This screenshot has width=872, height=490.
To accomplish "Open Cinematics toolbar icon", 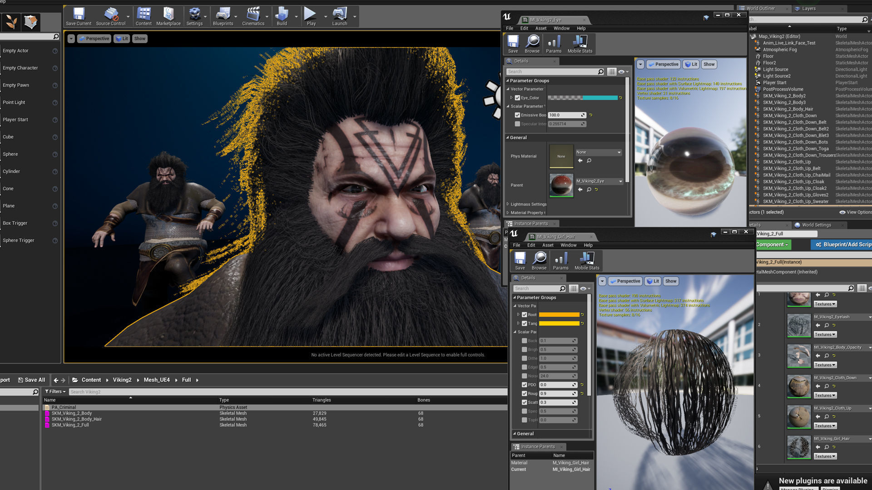I will [253, 17].
